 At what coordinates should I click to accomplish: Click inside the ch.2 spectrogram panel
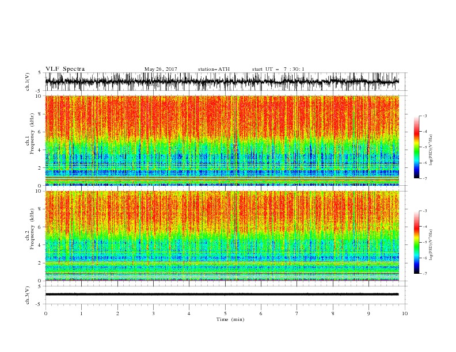(222, 236)
